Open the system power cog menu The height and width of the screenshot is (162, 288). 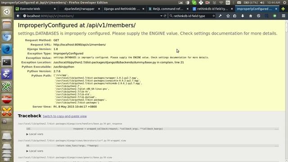click(284, 3)
